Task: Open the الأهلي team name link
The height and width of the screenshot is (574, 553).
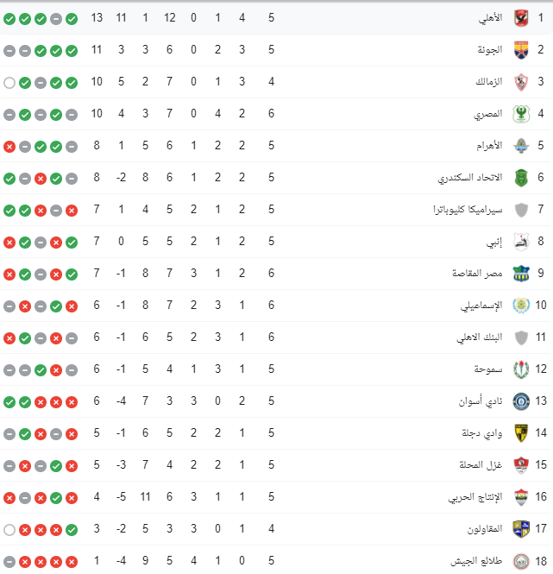Action: (490, 18)
